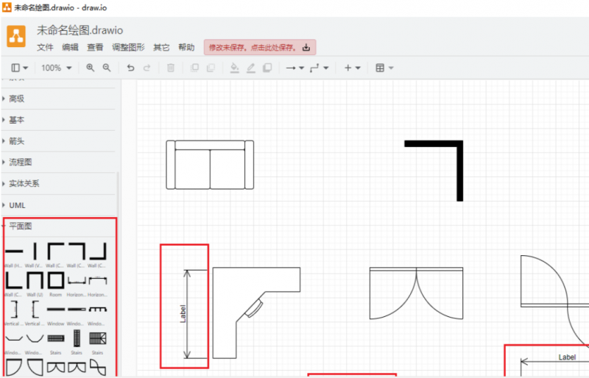Click the 未命名绘图.drawio file title
Screen dimensions: 589x378
coord(80,30)
